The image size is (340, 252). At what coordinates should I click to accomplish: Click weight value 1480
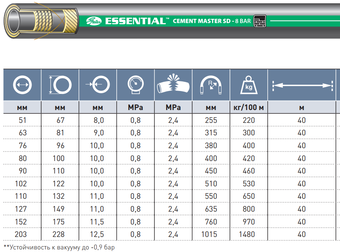click(x=247, y=234)
